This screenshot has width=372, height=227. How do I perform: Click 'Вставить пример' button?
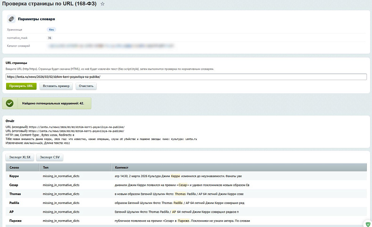(x=56, y=86)
